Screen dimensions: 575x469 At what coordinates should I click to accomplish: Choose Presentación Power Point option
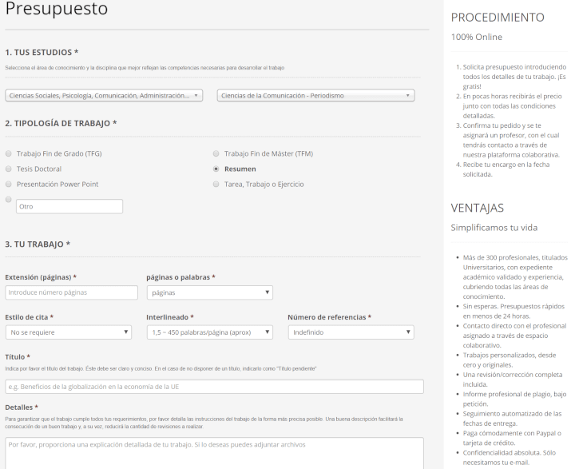point(9,185)
